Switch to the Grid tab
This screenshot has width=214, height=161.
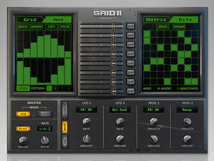point(30,20)
